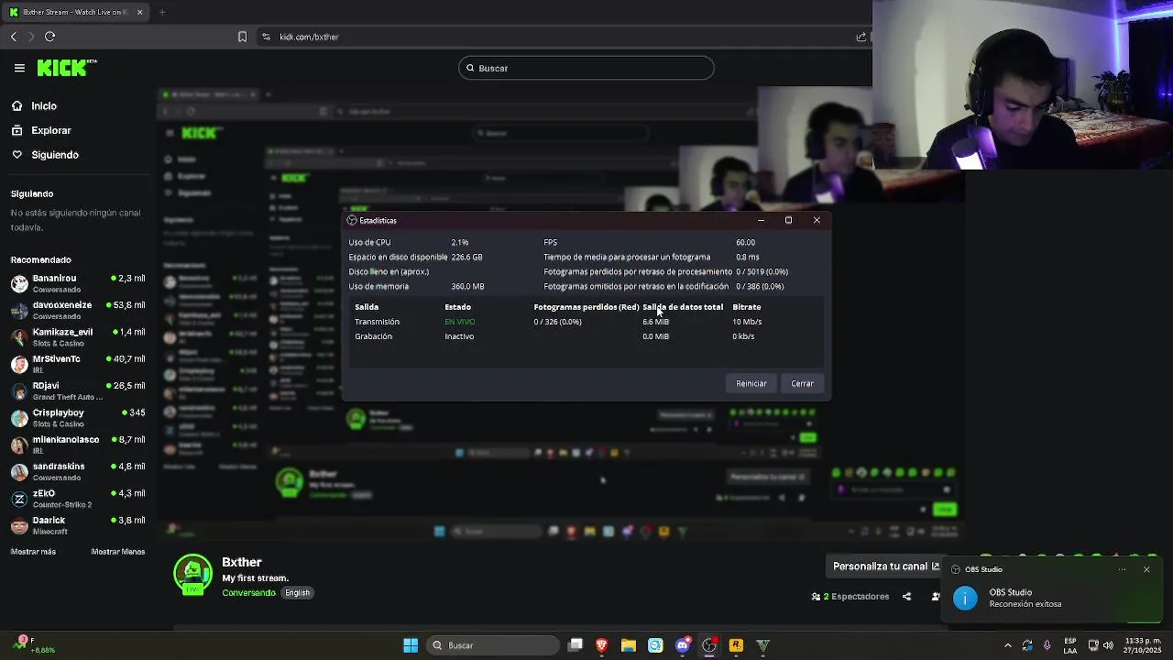Click the EN VIVO transmission status

pos(460,322)
